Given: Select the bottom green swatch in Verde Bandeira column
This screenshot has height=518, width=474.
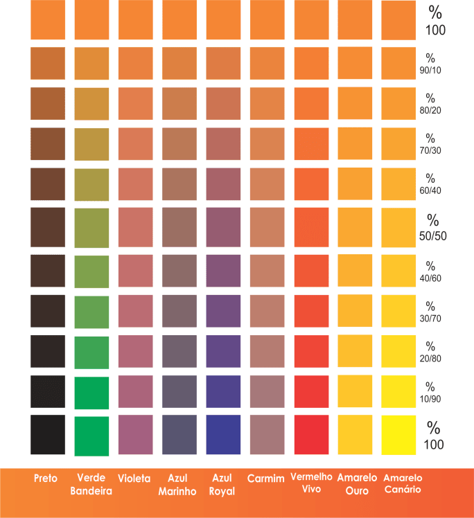Looking at the screenshot, I should 91,436.
